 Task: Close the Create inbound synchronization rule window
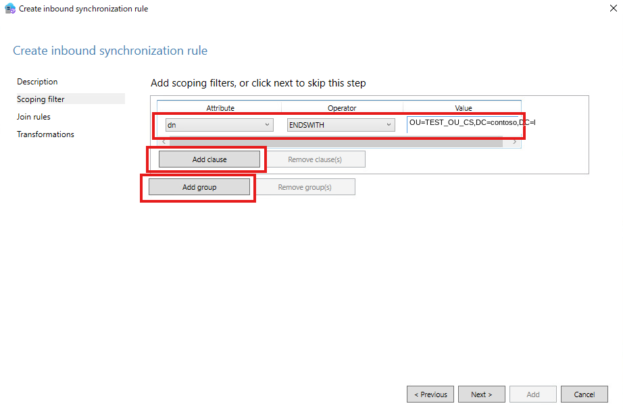tap(613, 8)
